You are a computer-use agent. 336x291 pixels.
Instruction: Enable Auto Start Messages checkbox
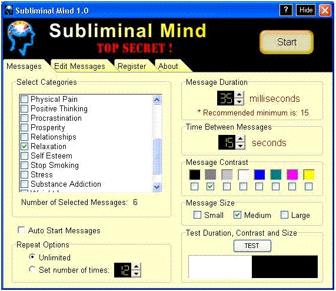[21, 230]
